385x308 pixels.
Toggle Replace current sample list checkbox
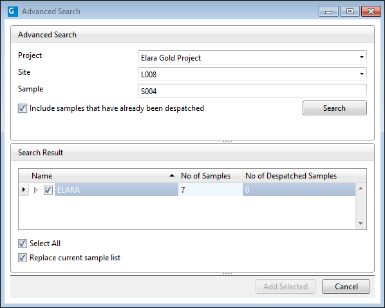(x=23, y=258)
